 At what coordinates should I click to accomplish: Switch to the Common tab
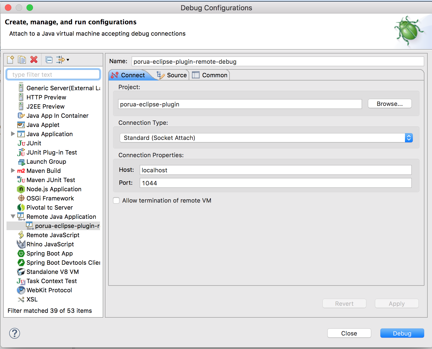click(210, 75)
